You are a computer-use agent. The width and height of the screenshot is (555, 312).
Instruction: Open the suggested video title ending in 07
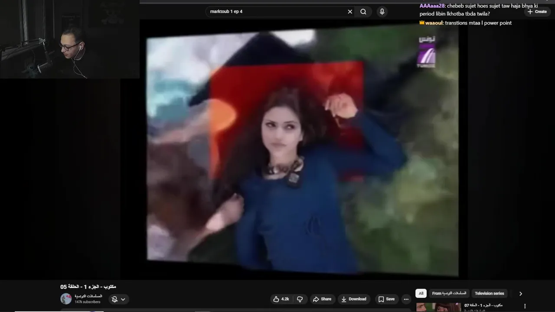point(483,305)
